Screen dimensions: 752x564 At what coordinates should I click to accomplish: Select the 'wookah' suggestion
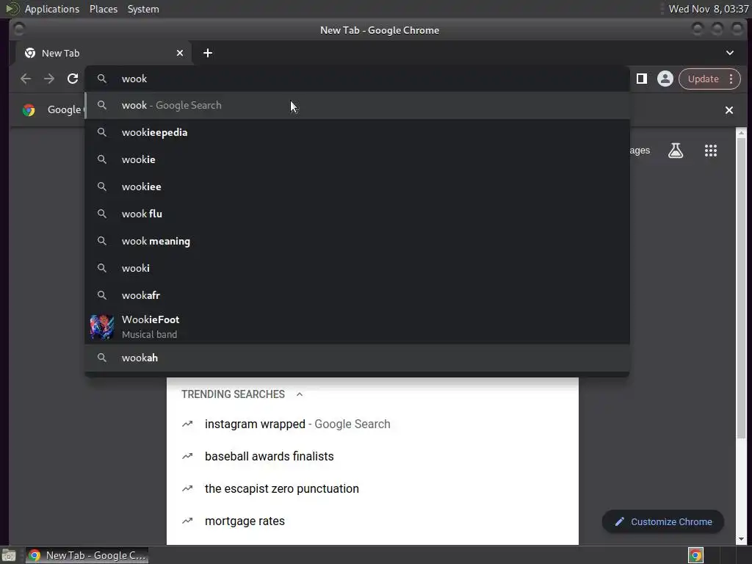tap(358, 358)
